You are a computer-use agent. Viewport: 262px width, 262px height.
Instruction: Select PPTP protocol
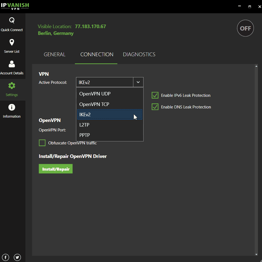click(110, 135)
